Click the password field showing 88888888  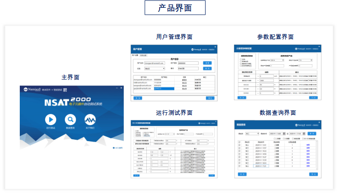188,63
